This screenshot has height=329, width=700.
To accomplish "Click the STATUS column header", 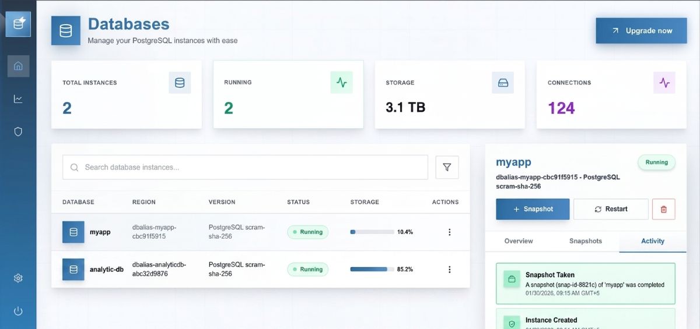I will (x=298, y=202).
